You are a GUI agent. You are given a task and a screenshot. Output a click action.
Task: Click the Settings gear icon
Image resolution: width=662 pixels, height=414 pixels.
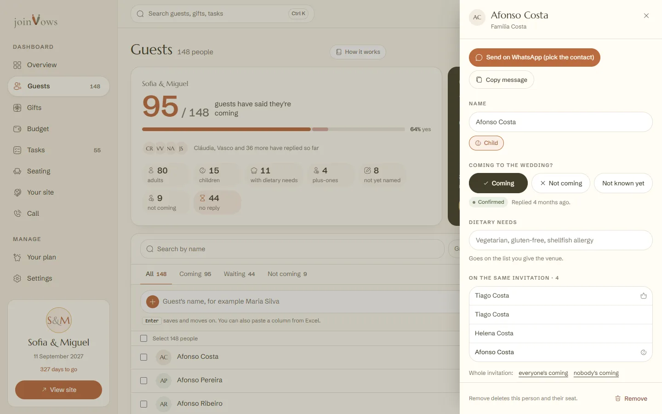click(x=17, y=278)
